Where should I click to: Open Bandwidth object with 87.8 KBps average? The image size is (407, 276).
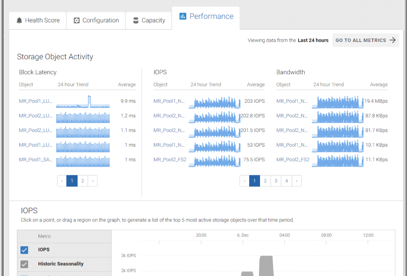click(292, 116)
